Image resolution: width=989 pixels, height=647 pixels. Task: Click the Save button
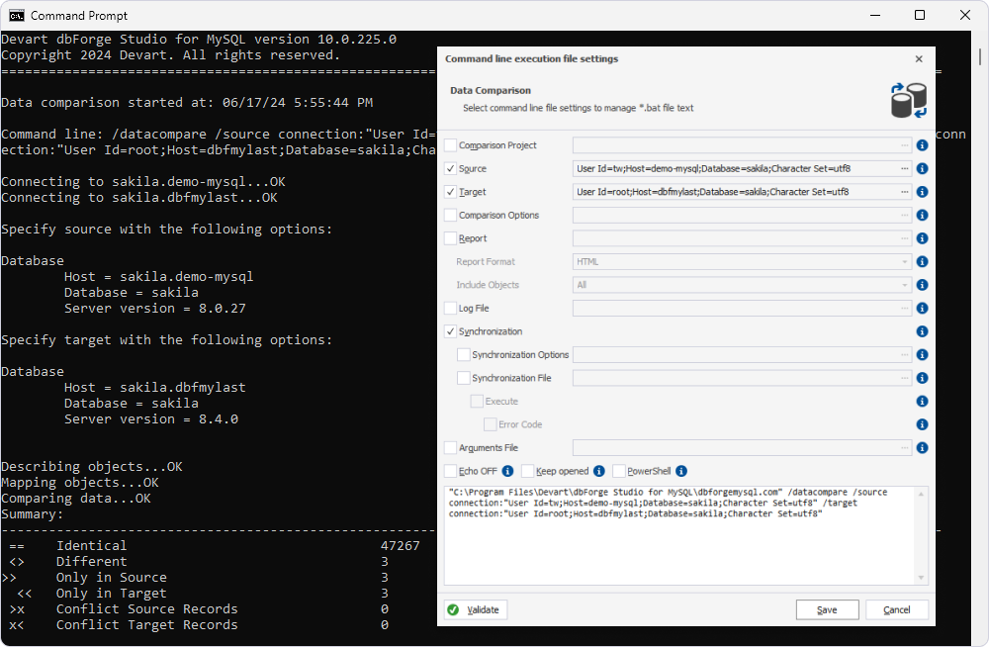(x=827, y=609)
